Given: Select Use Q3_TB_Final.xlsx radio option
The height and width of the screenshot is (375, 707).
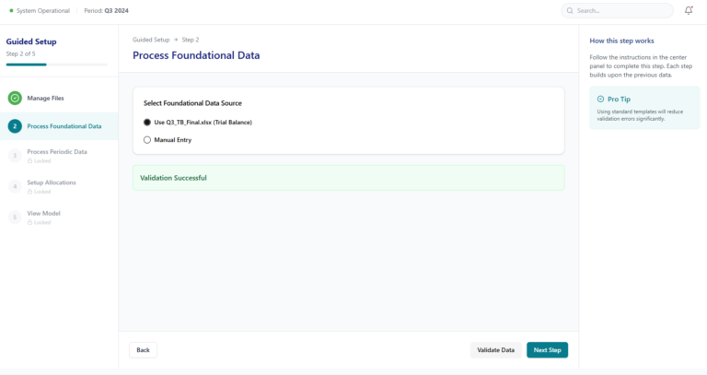Looking at the screenshot, I should (147, 122).
